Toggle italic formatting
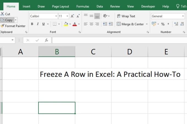 pyautogui.click(x=38, y=24)
